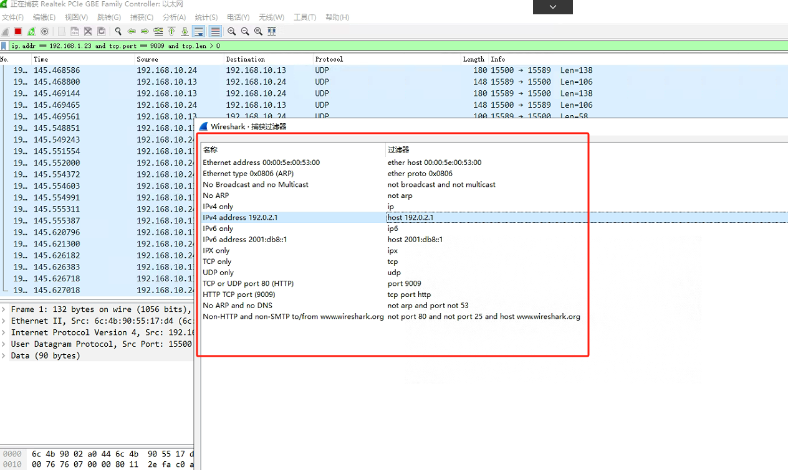
Task: Click the reload capture file icon
Action: 101,31
